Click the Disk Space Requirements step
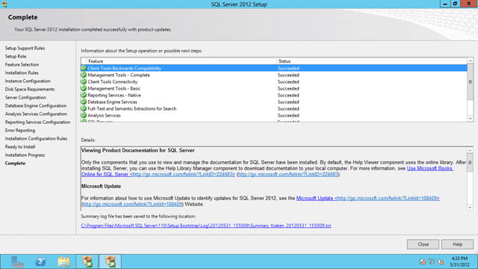 click(x=30, y=90)
